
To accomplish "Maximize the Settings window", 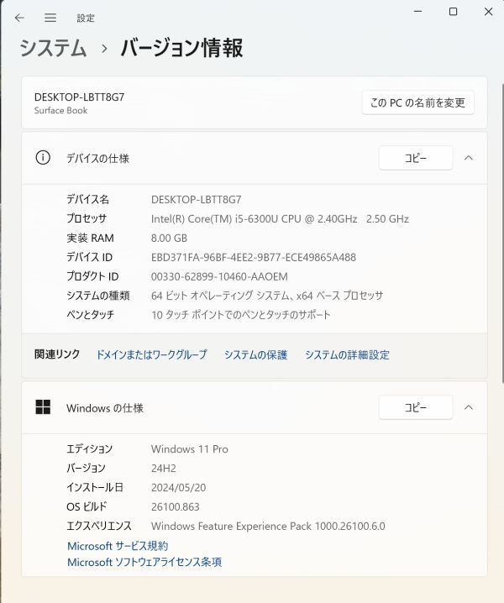I will point(454,12).
